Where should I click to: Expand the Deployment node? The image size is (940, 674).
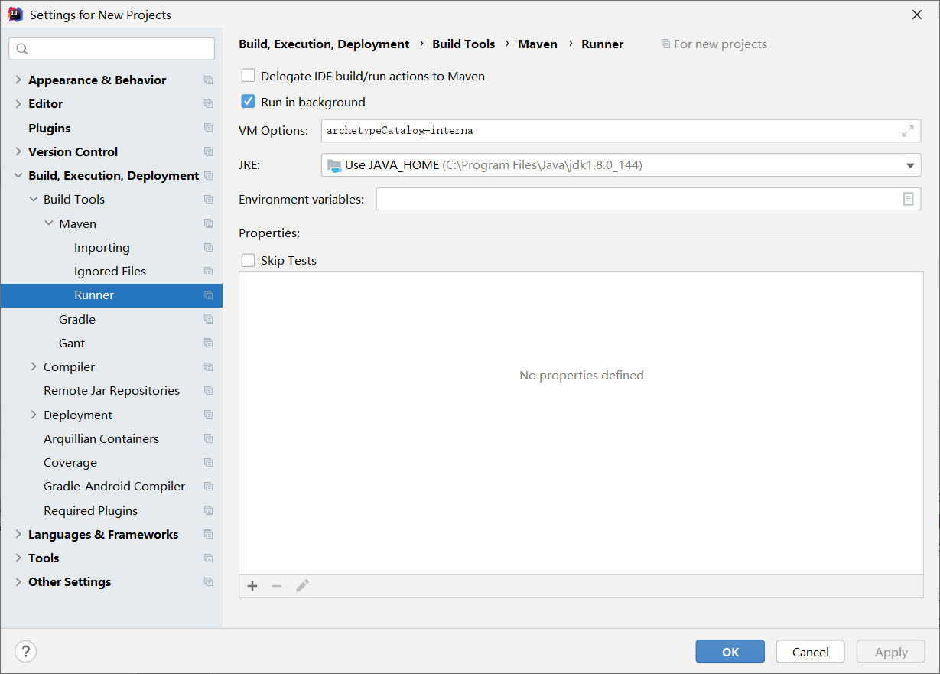point(34,415)
